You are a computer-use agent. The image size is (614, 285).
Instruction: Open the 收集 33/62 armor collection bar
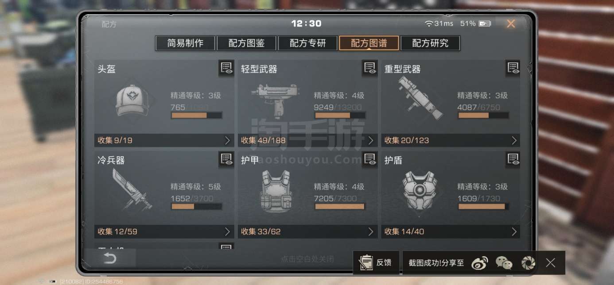308,231
